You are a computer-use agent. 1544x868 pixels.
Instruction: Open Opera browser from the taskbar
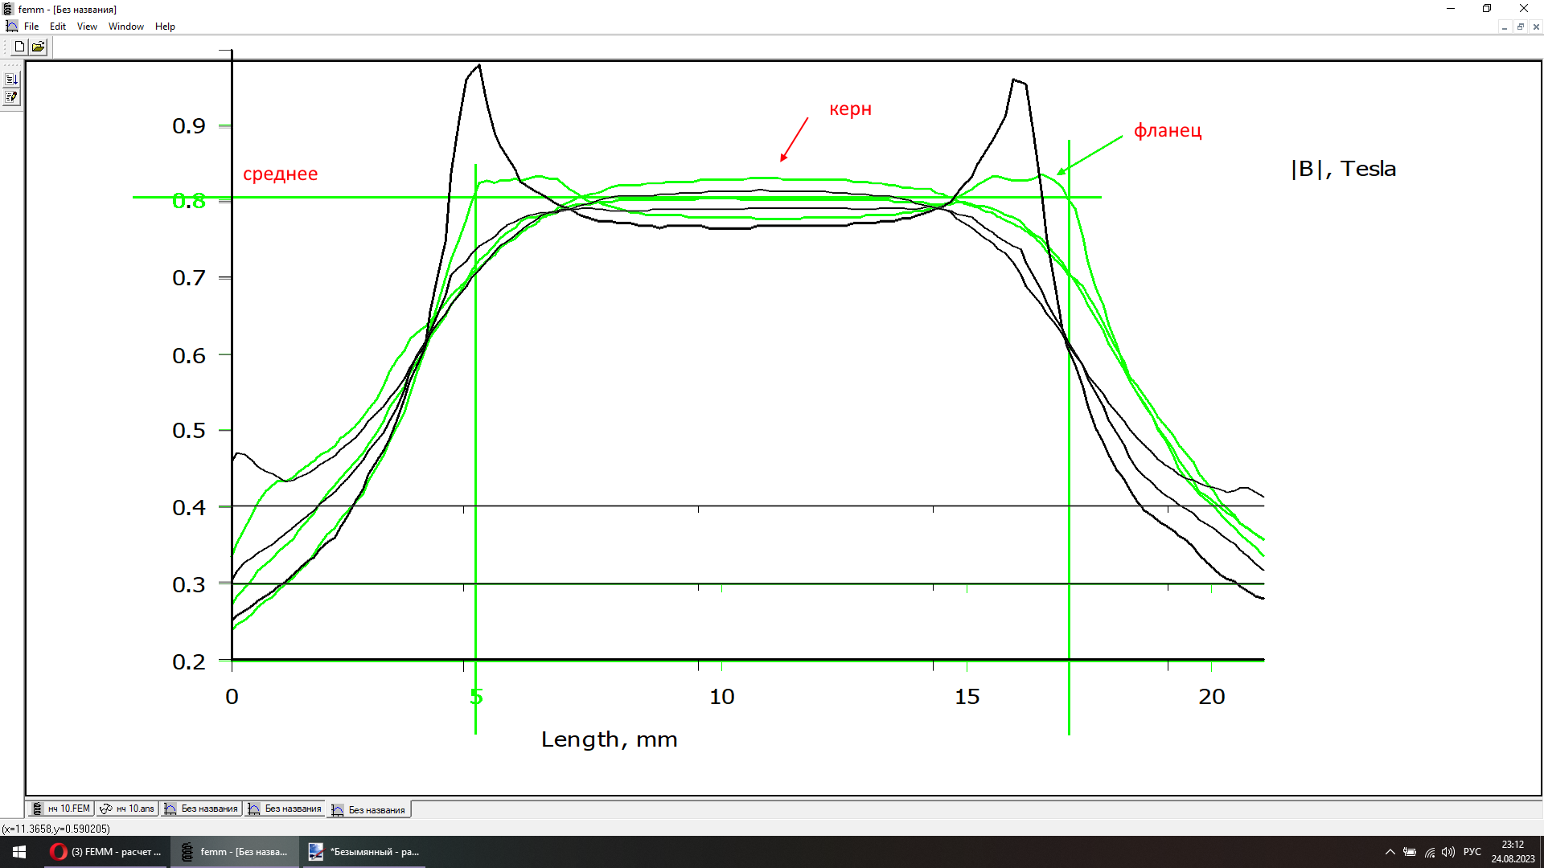click(x=105, y=852)
